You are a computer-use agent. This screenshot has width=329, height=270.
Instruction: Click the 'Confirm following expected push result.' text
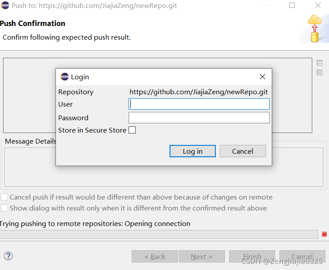pyautogui.click(x=67, y=37)
